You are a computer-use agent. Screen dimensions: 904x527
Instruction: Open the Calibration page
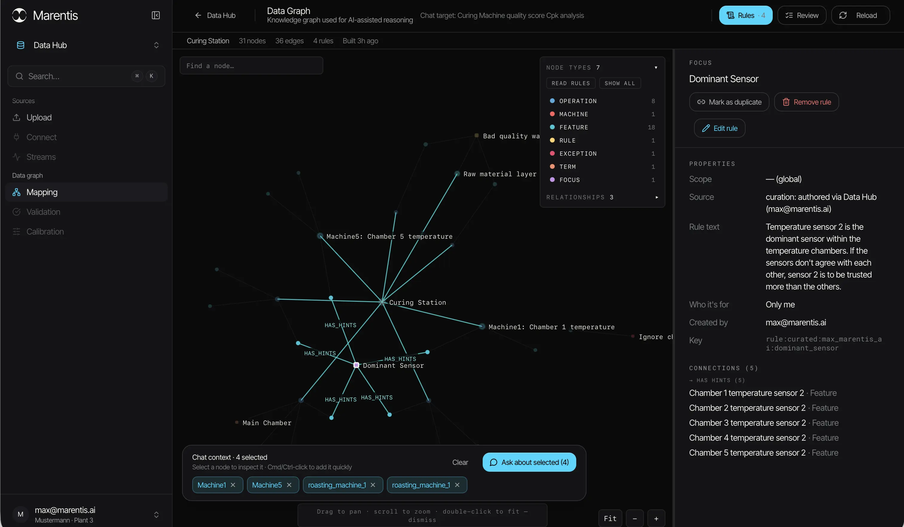coord(86,232)
